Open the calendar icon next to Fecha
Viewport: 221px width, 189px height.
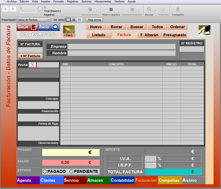coord(32,65)
